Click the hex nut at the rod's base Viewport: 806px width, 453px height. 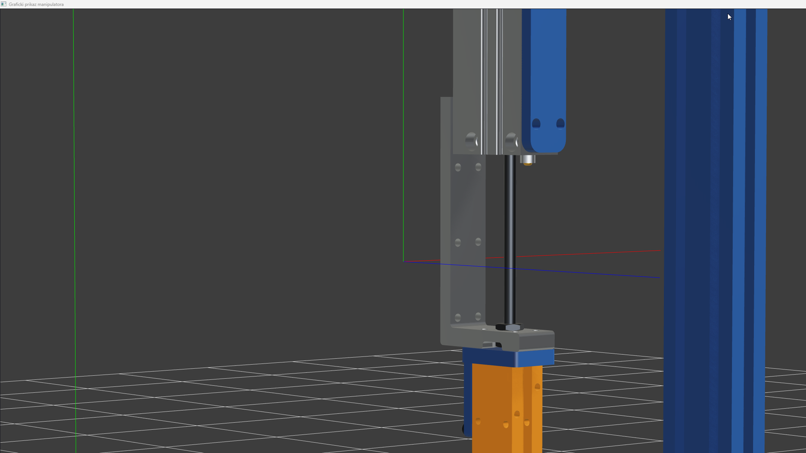[x=509, y=328]
